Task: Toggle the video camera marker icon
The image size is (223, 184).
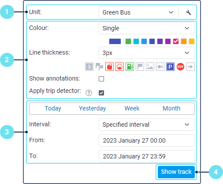Action: (160, 67)
